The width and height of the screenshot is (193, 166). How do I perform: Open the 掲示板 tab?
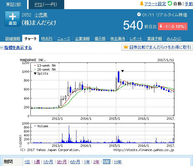pos(100,39)
